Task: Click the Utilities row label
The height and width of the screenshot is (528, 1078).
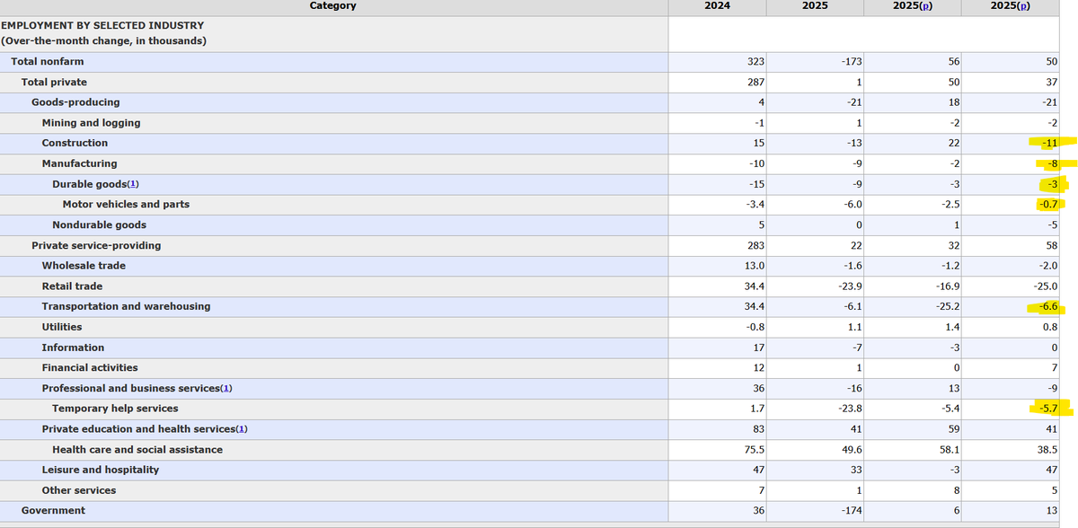Action: pos(61,327)
